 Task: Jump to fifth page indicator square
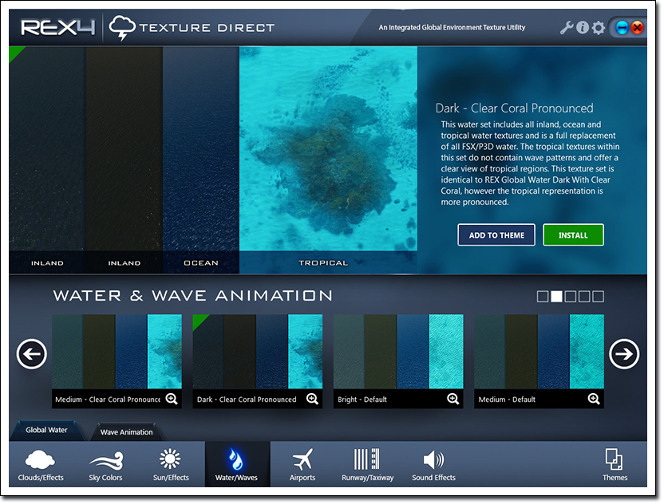(599, 297)
